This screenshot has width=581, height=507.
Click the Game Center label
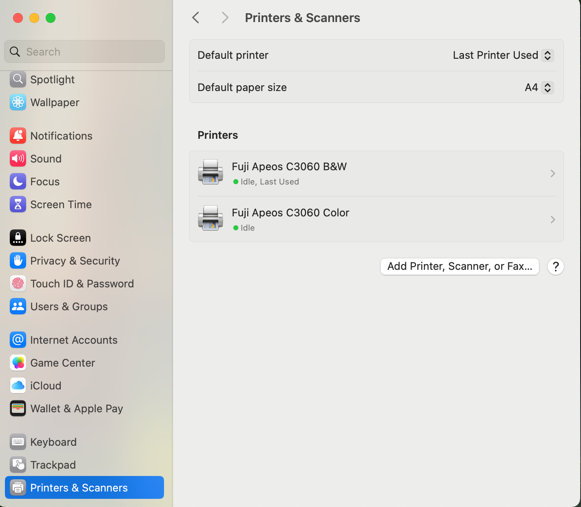[63, 363]
